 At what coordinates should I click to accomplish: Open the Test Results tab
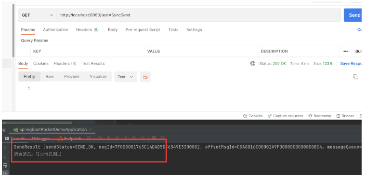(x=93, y=63)
